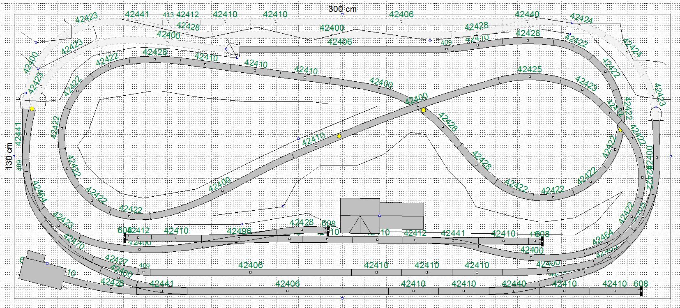
Task: Click the 42425 curved track piece
Action: pyautogui.click(x=530, y=76)
